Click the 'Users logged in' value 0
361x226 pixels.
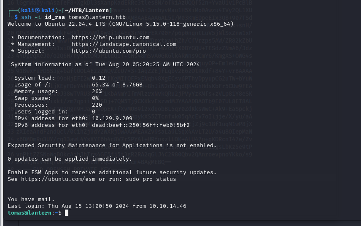pyautogui.click(x=94, y=112)
